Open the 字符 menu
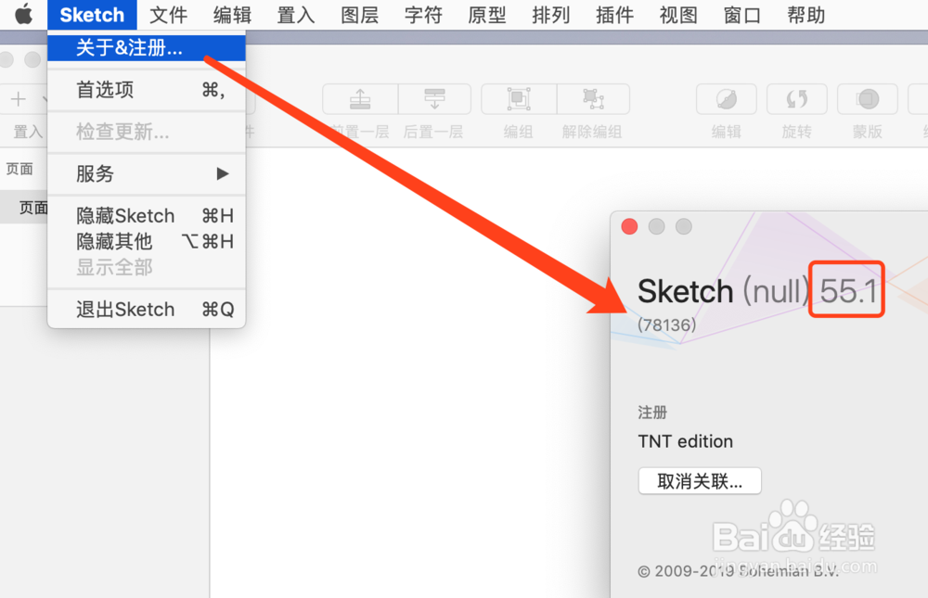The image size is (928, 598). [423, 15]
